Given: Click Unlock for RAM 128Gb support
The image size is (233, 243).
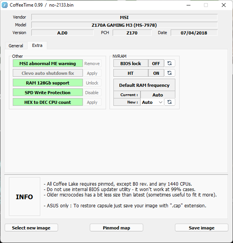Looking at the screenshot, I should pos(92,83).
